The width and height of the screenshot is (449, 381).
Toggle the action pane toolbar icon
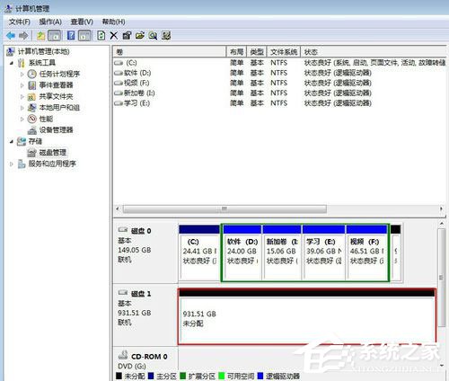tap(84, 36)
